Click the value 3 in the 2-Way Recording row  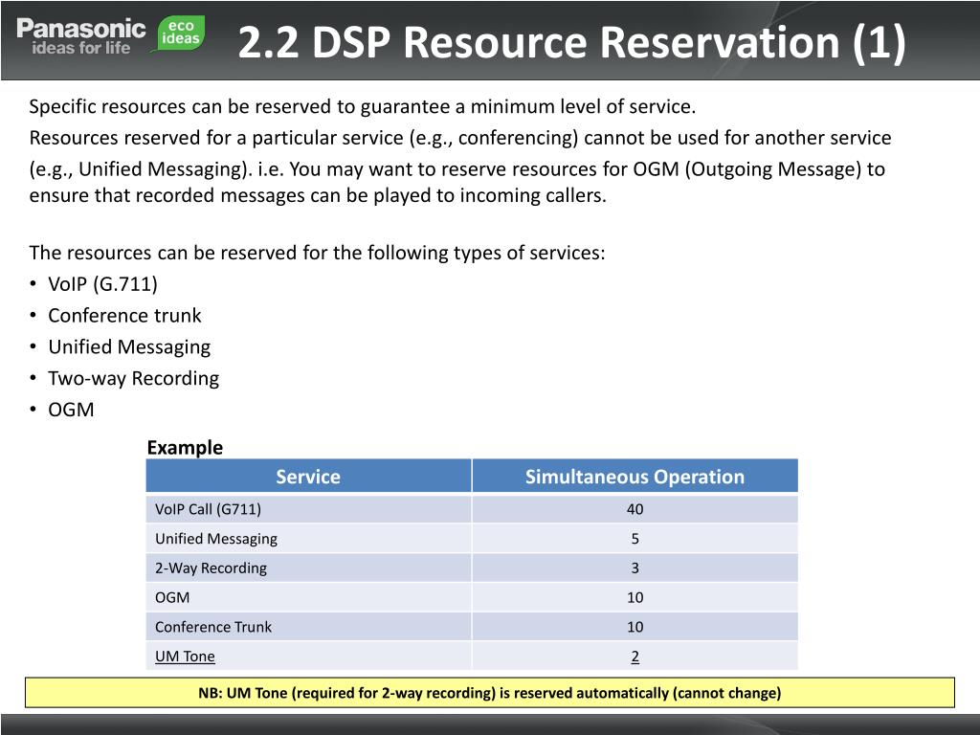tap(635, 568)
